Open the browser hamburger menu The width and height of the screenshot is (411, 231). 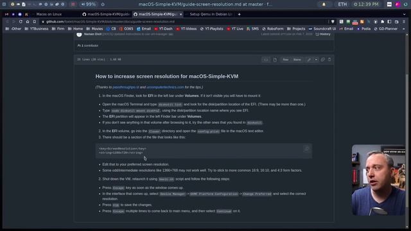404,22
